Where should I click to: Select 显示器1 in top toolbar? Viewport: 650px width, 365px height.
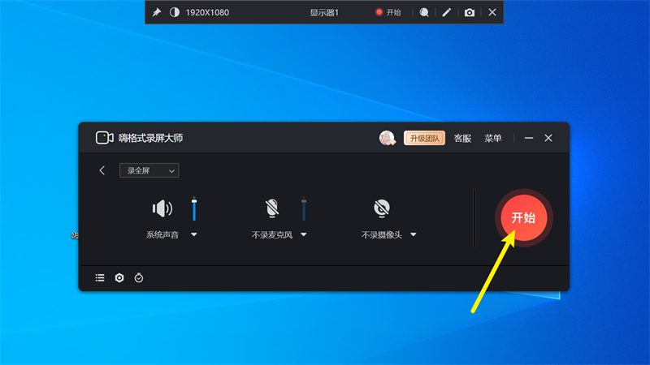(x=324, y=12)
